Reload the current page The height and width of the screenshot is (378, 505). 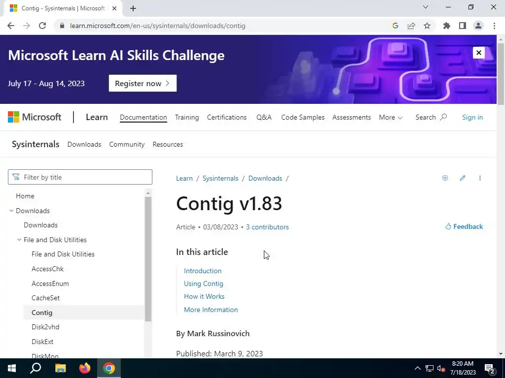[x=42, y=26]
